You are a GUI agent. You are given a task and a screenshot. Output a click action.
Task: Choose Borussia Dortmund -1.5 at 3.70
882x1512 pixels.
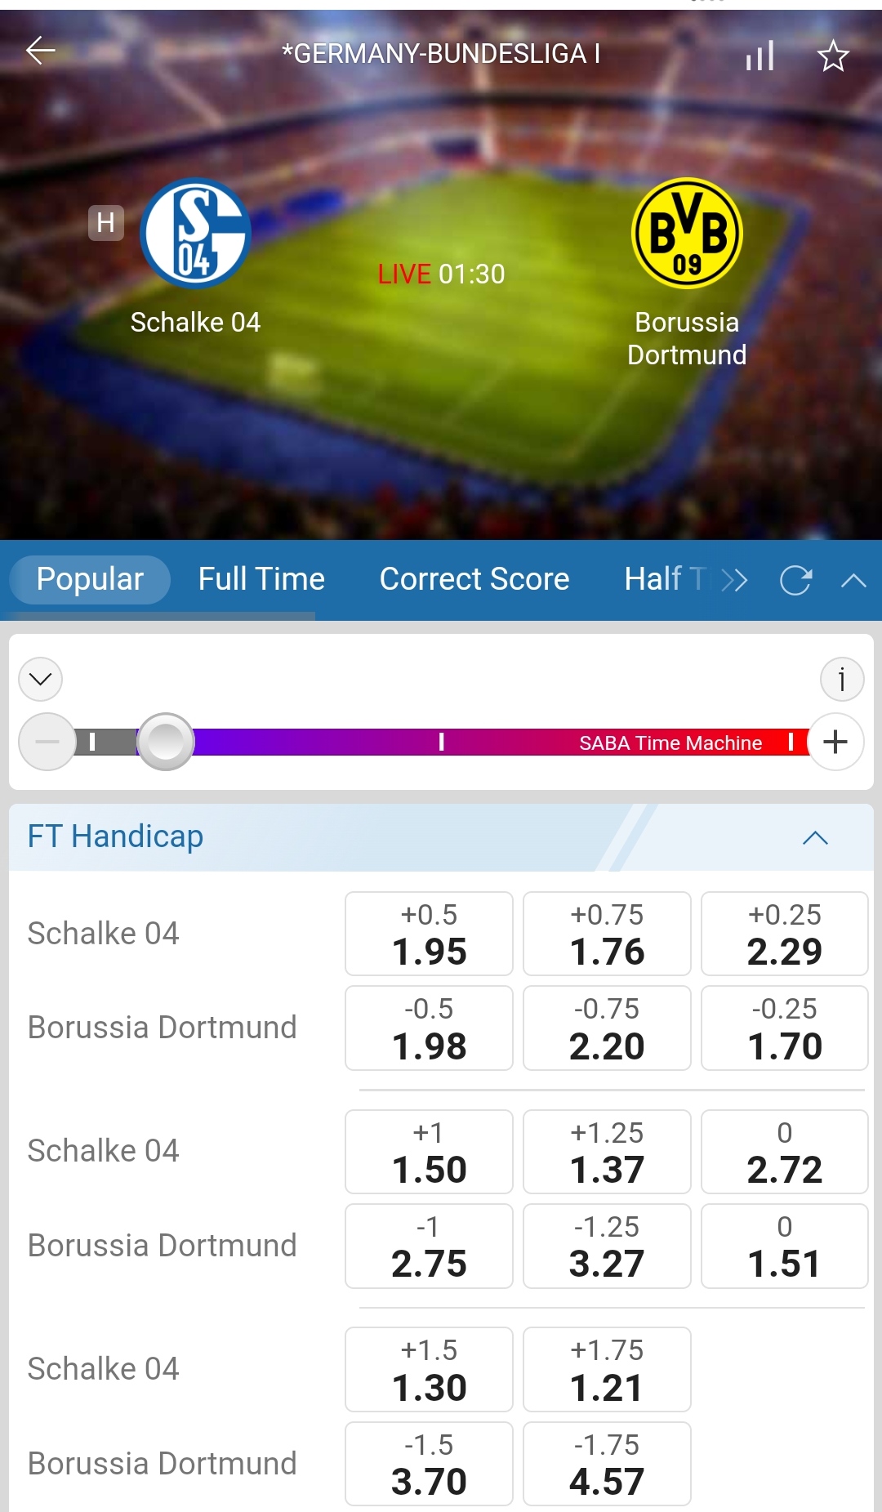429,1464
